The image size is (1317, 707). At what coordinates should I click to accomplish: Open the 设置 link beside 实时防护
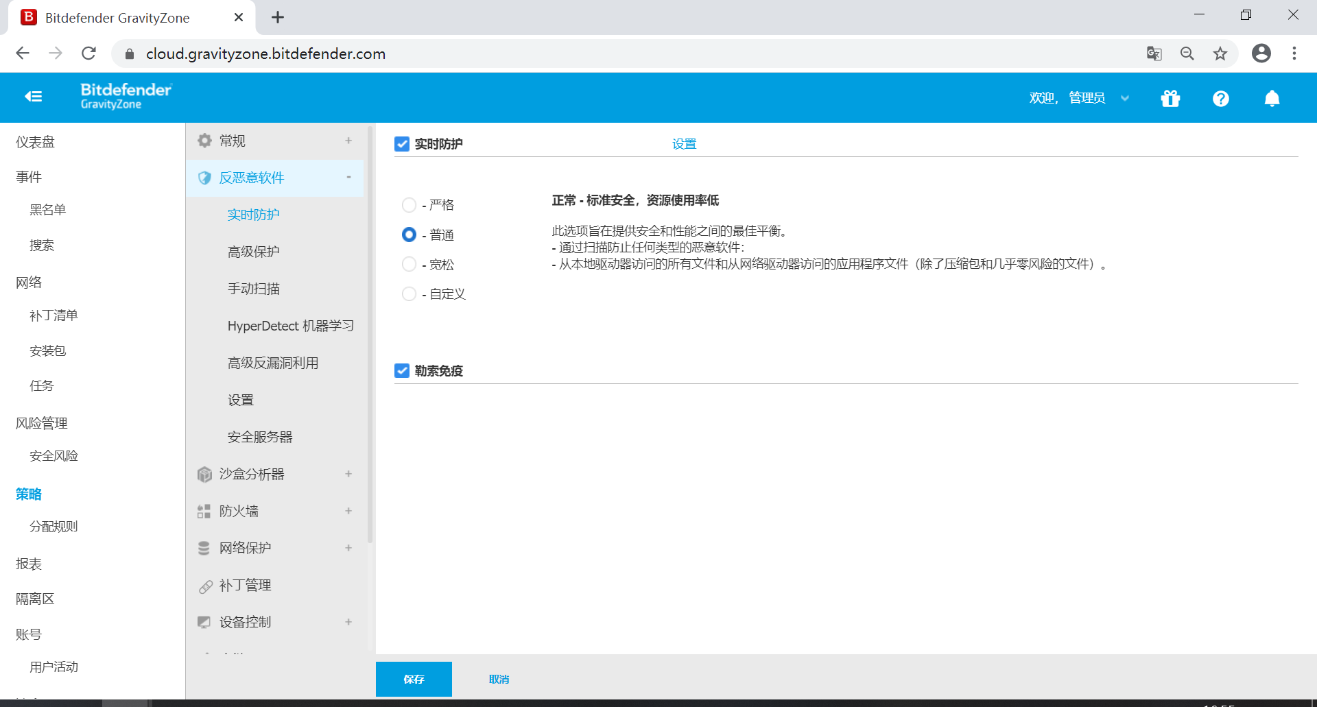pyautogui.click(x=684, y=144)
